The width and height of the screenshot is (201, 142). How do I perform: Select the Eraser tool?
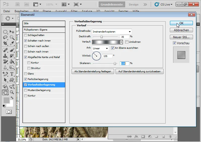(5, 61)
